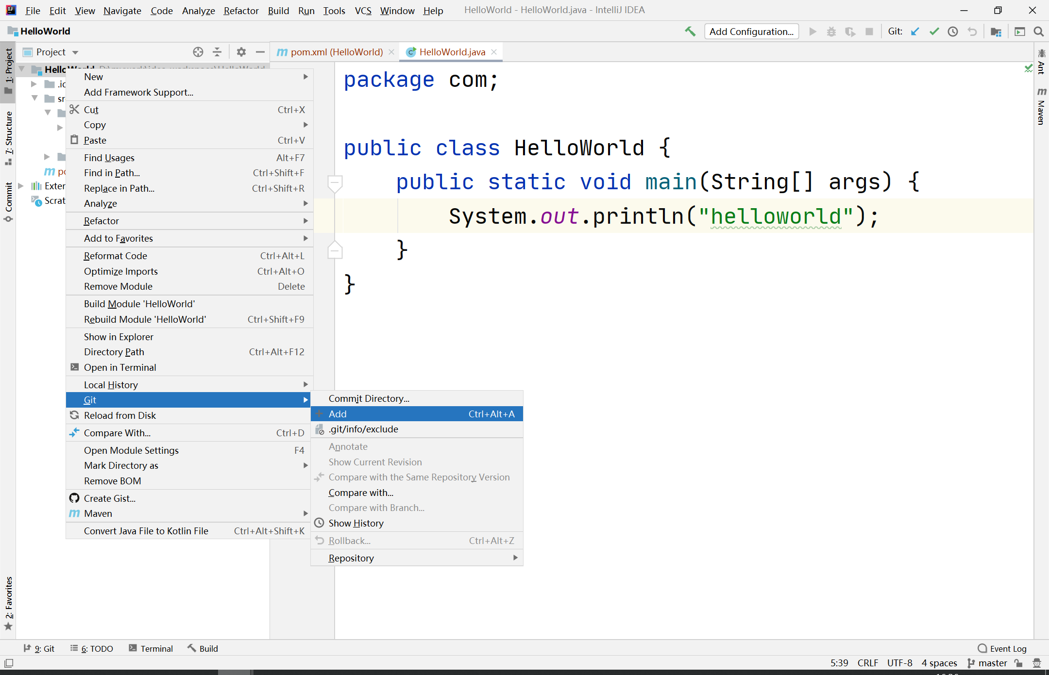Select Open in Terminal
Viewport: 1049px width, 675px height.
(189, 367)
